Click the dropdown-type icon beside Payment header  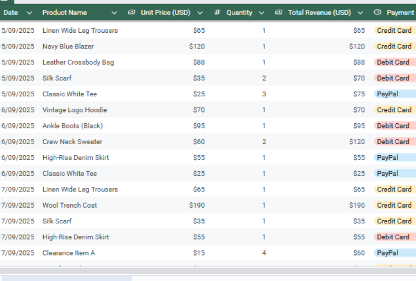tap(377, 12)
